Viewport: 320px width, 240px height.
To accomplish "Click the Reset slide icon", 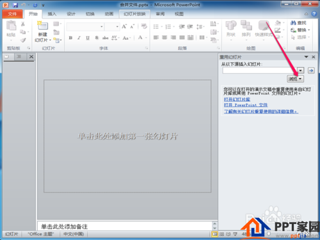I will 56,32.
